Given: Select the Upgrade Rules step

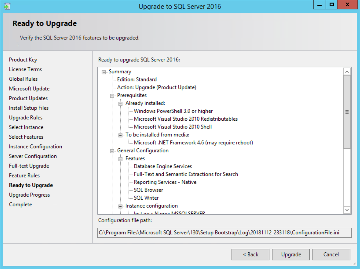Looking at the screenshot, I should [x=26, y=118].
